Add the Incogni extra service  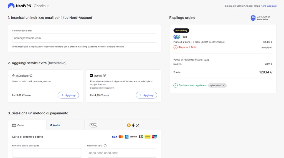point(146,95)
